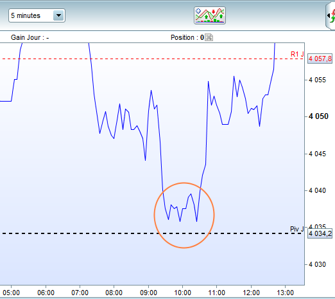Click the Gain Jour label
The image size is (335, 299).
coord(30,37)
